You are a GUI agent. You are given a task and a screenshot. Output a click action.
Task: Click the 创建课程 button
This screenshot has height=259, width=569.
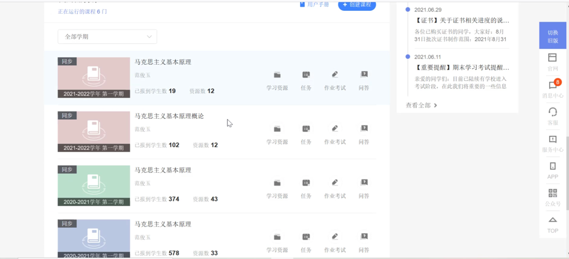pos(357,5)
